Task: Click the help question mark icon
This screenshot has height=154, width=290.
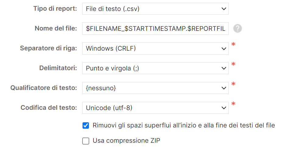Action: pos(238,29)
